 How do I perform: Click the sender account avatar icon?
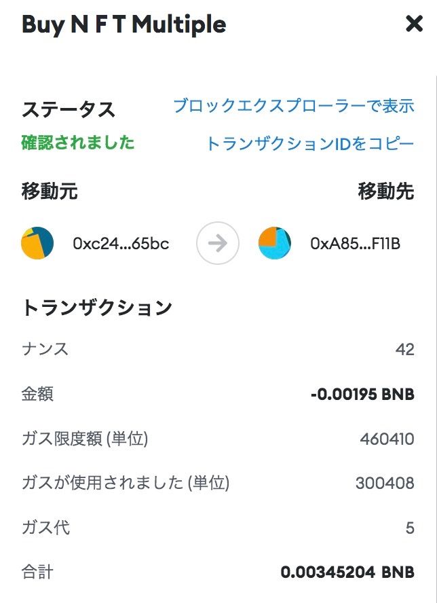(38, 243)
